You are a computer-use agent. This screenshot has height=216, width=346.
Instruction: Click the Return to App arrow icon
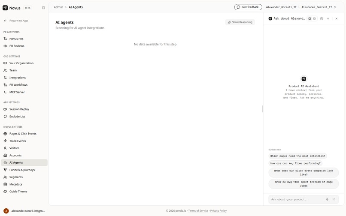[x=5, y=21]
